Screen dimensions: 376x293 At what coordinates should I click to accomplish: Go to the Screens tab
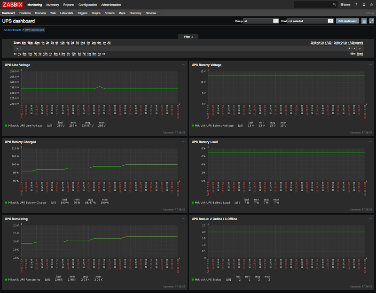[110, 13]
